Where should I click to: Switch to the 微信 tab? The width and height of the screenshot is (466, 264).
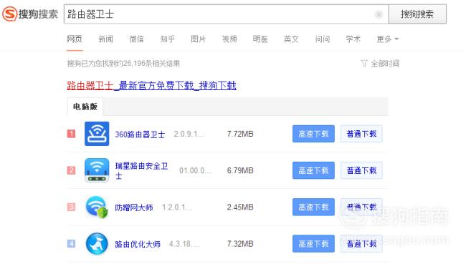coord(136,39)
